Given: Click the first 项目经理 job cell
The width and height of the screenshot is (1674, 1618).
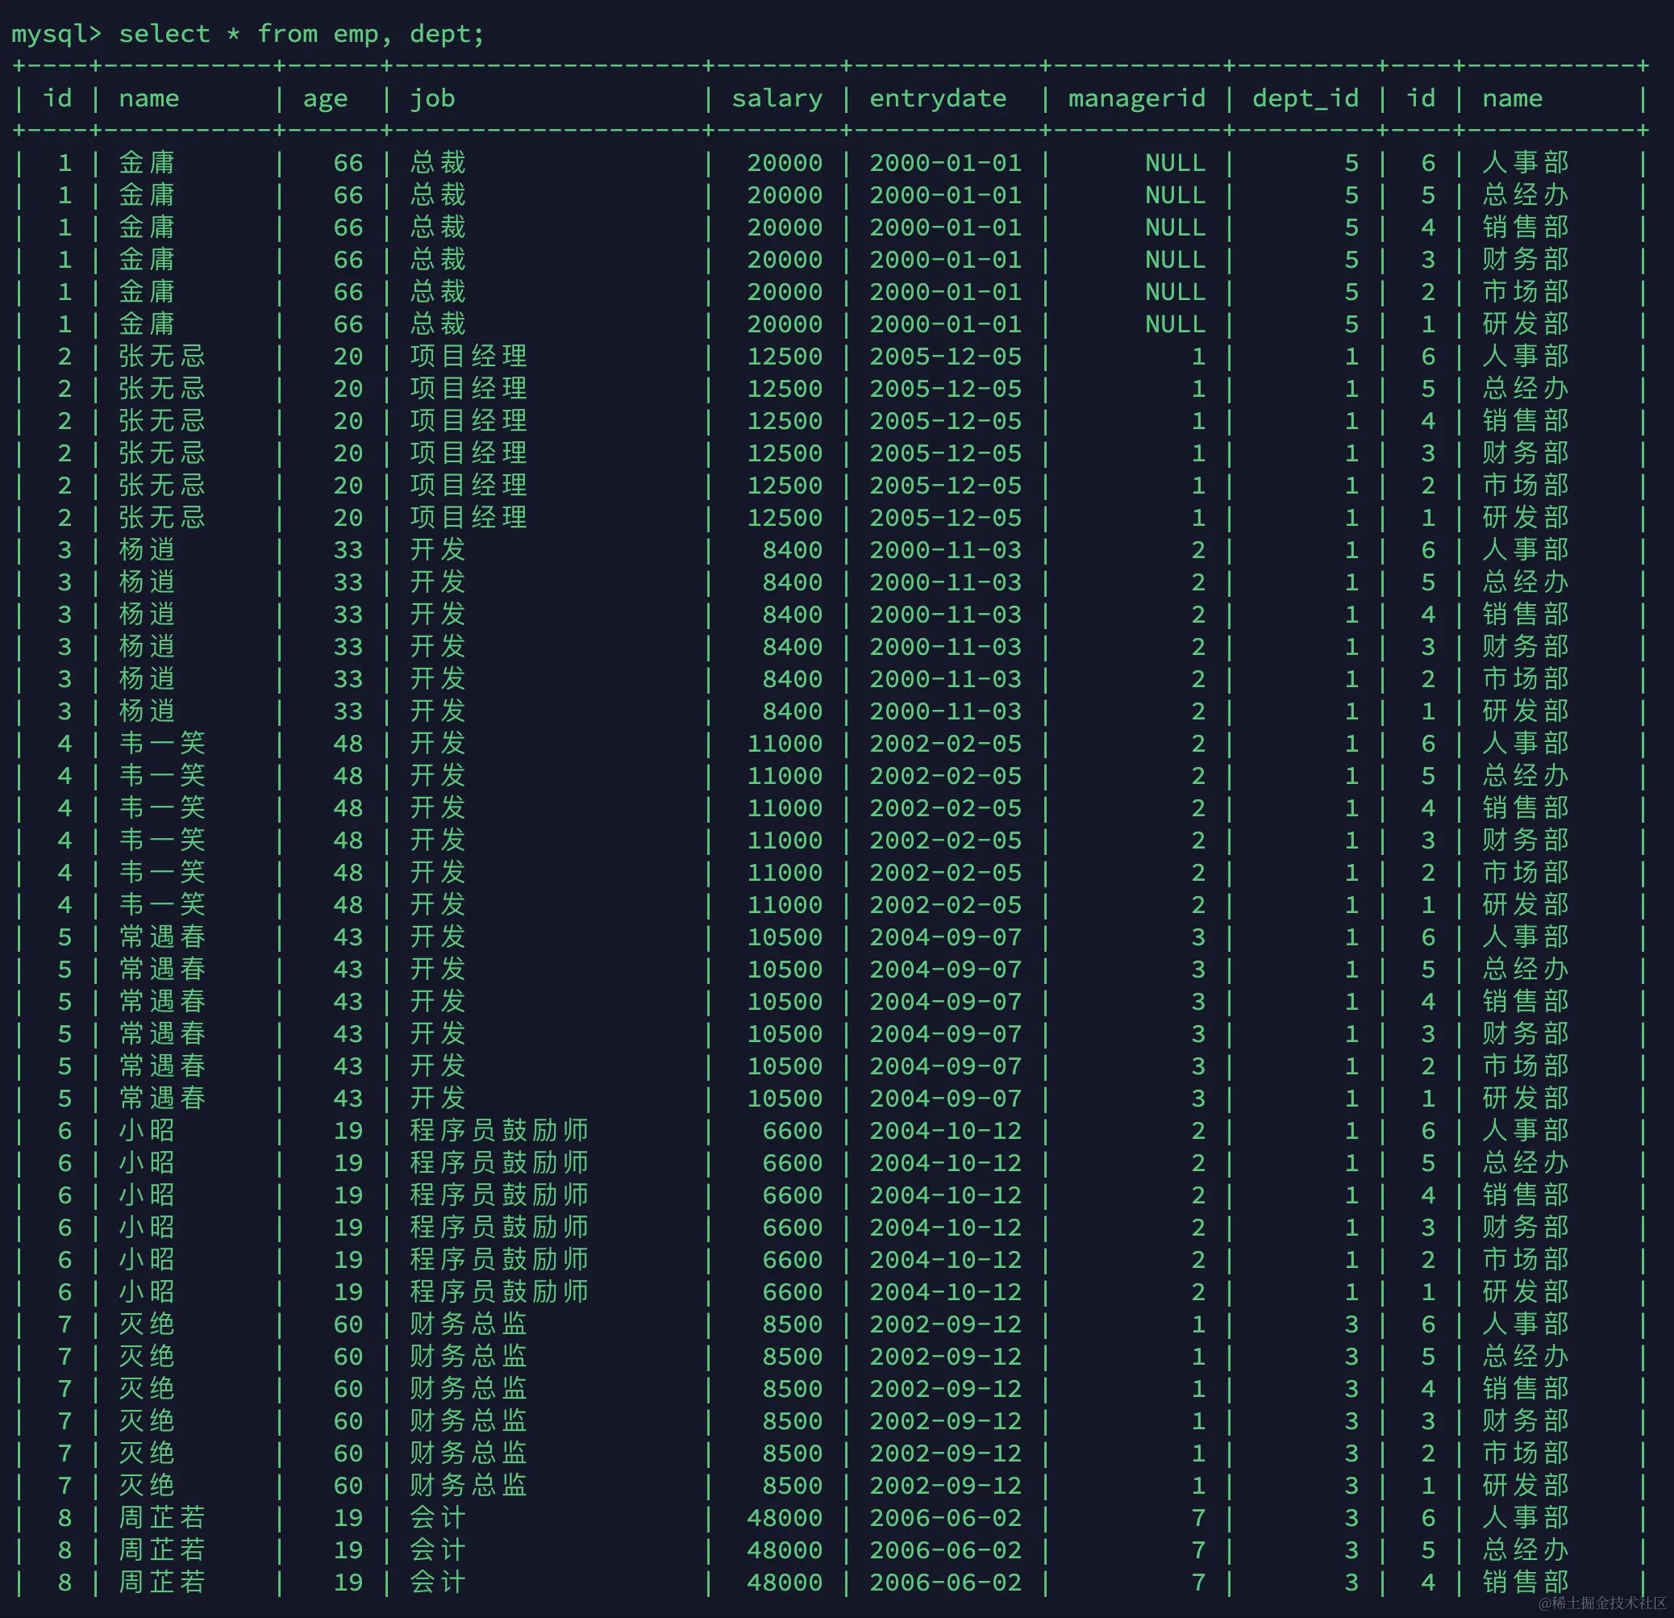Looking at the screenshot, I should (x=468, y=357).
